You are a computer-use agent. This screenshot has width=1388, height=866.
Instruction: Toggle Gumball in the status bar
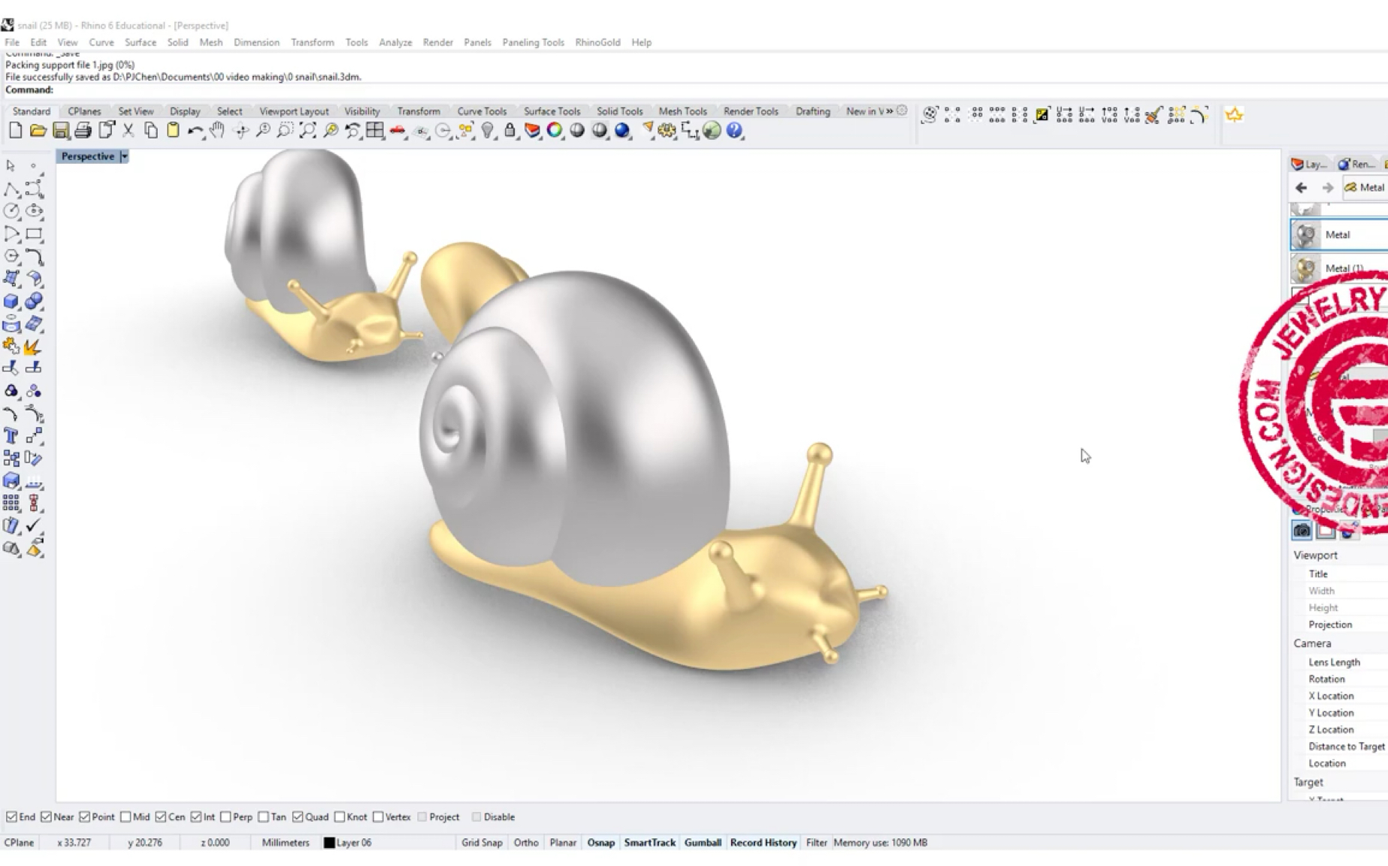click(x=703, y=843)
